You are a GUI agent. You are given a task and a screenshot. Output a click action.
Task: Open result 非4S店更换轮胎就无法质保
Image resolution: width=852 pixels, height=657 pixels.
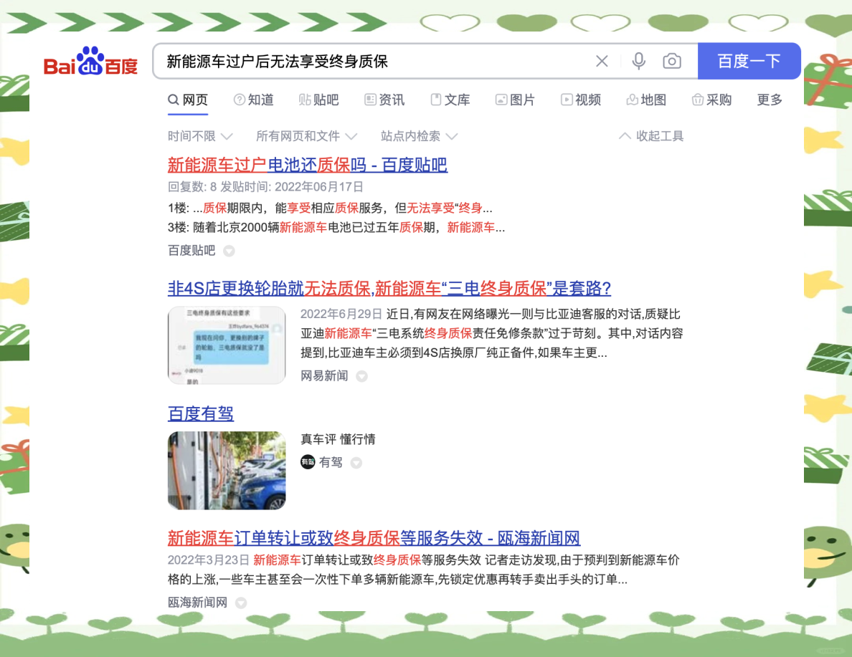(389, 288)
